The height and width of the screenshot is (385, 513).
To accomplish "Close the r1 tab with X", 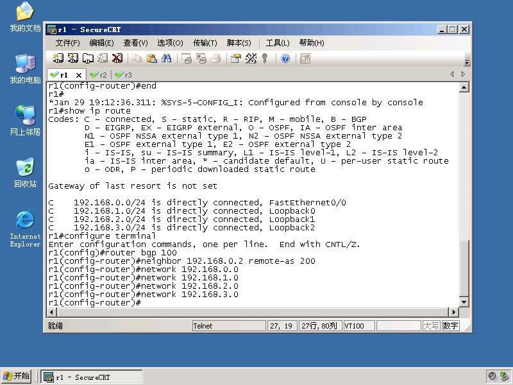I will 79,75.
